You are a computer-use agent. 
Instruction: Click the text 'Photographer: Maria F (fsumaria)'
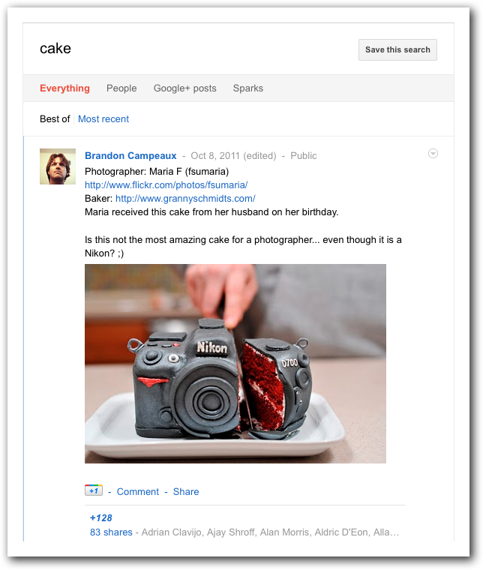(x=157, y=172)
